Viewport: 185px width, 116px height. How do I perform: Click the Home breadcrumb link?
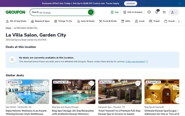coord(8,28)
